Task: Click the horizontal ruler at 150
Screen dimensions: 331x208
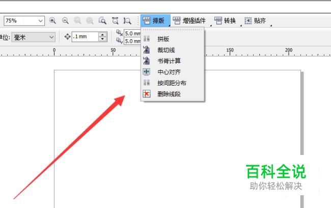Action: pyautogui.click(x=230, y=51)
